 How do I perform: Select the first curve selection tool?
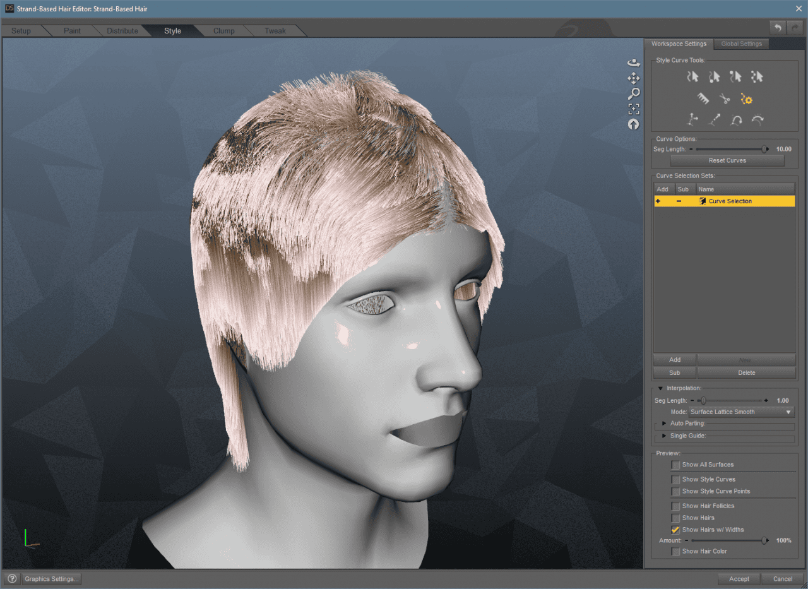[x=692, y=76]
